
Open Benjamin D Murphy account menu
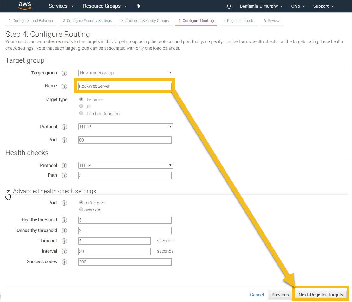click(261, 6)
